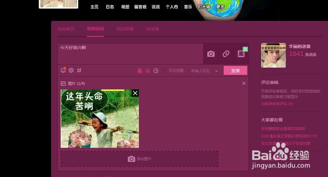328x177 pixels.
Task: Select the 我的说说 tab
Action: [x=95, y=29]
